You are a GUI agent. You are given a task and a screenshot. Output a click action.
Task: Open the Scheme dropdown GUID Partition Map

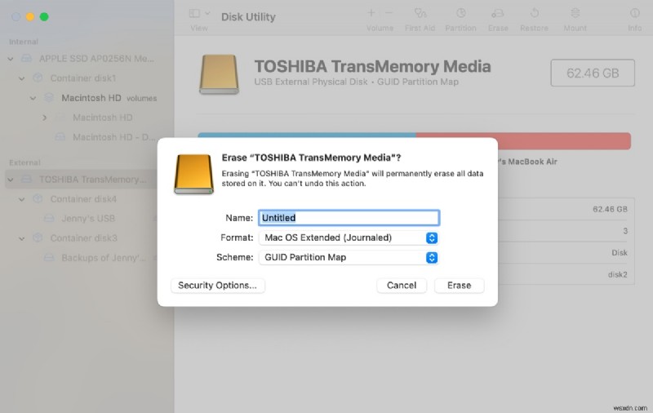pos(349,257)
